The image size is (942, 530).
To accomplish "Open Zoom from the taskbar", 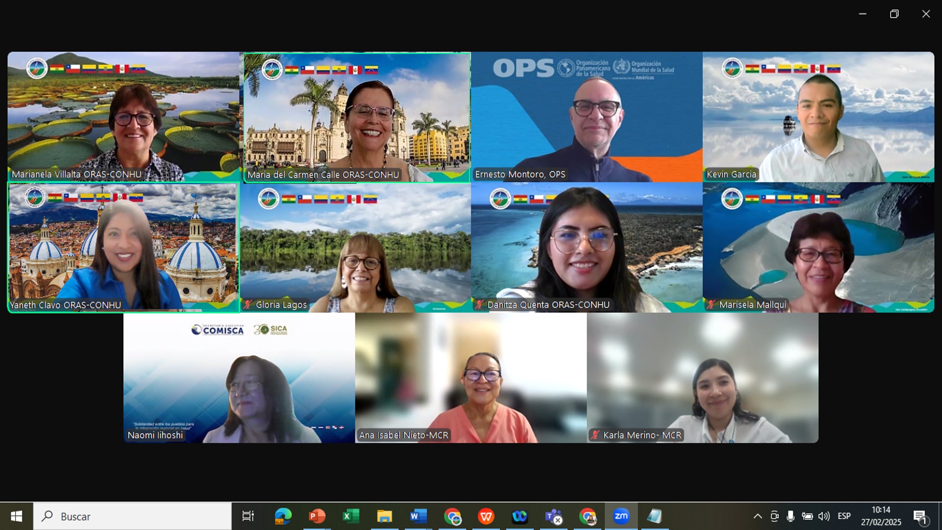I will coord(621,516).
